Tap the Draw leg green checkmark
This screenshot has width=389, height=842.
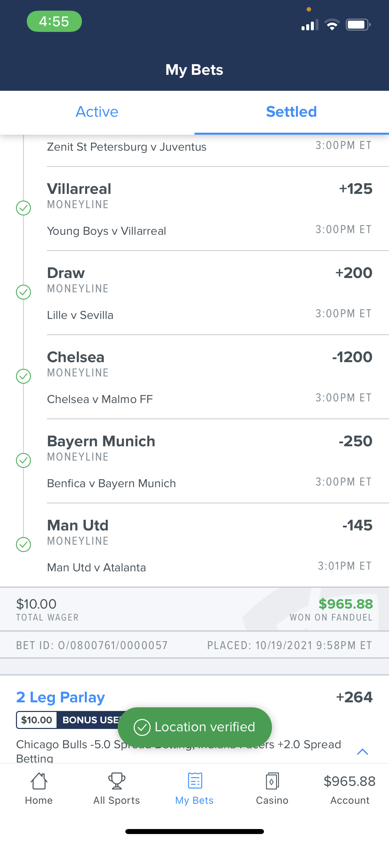pyautogui.click(x=24, y=292)
